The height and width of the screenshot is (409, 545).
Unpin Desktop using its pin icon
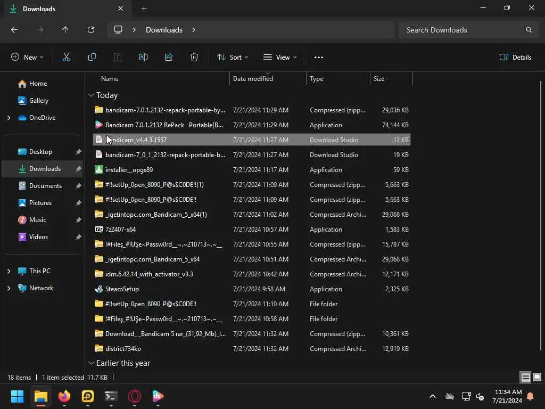(79, 152)
